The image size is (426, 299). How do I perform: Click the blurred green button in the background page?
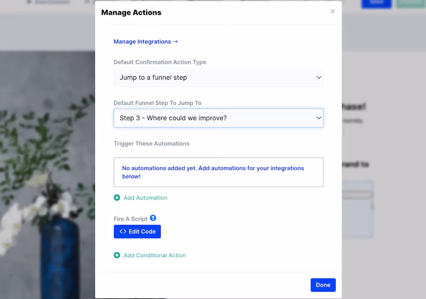[x=411, y=3]
